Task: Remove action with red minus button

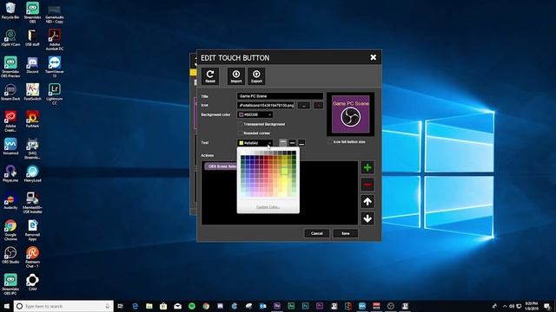Action: point(367,185)
